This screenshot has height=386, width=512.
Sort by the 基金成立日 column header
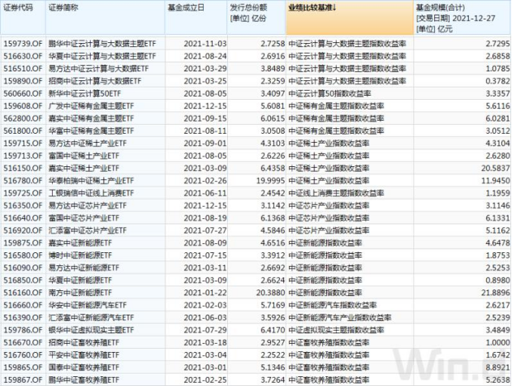pyautogui.click(x=185, y=6)
